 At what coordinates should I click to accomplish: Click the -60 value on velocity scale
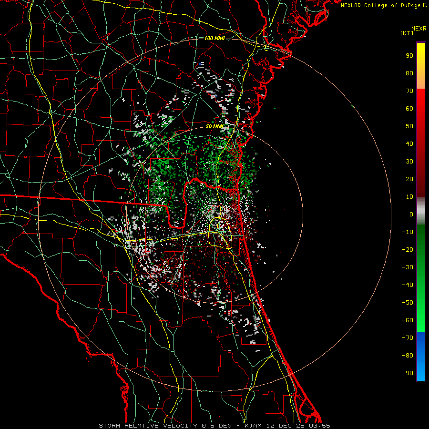[x=408, y=320]
